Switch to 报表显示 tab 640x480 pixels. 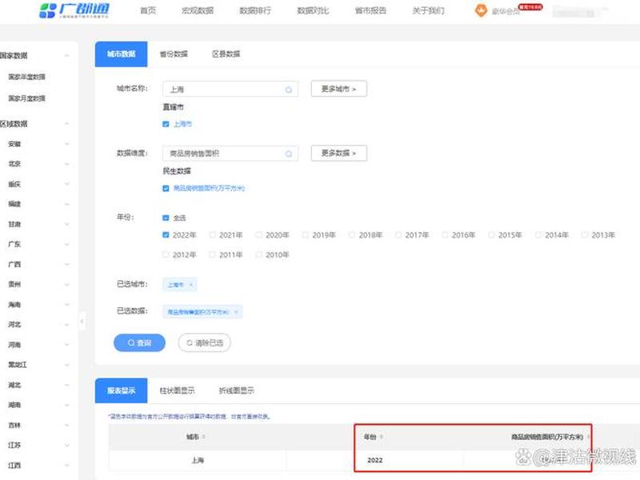pyautogui.click(x=122, y=390)
